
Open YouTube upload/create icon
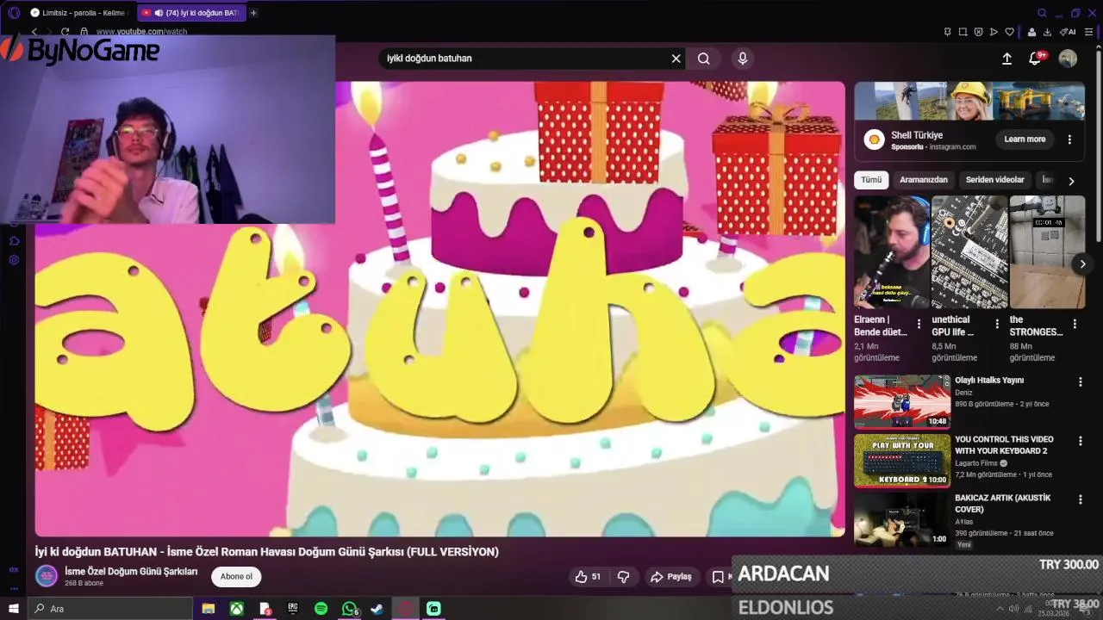coord(1006,59)
